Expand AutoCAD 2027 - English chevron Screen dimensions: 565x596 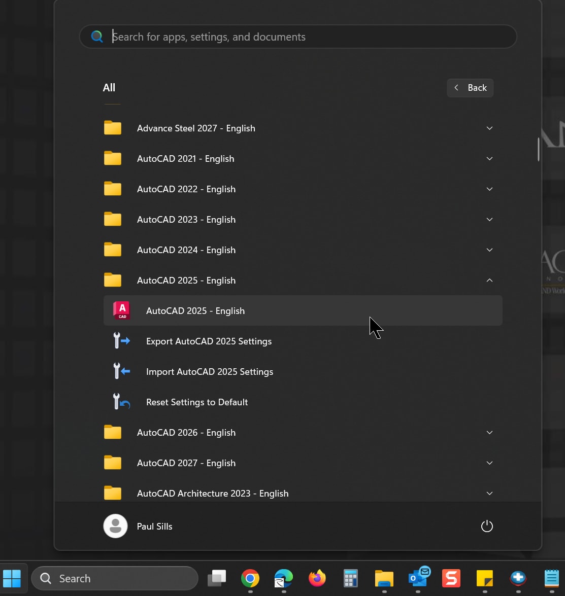(490, 463)
